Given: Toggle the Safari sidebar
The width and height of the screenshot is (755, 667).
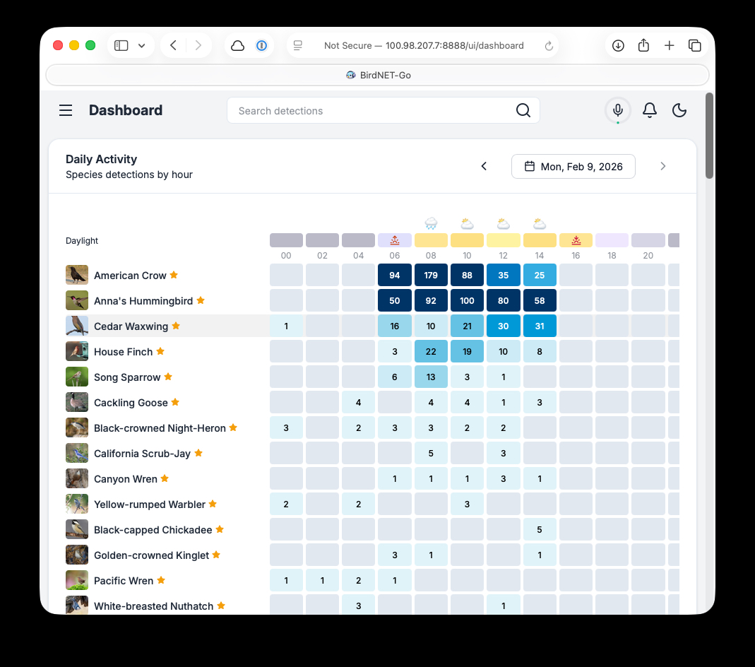Looking at the screenshot, I should click(121, 46).
